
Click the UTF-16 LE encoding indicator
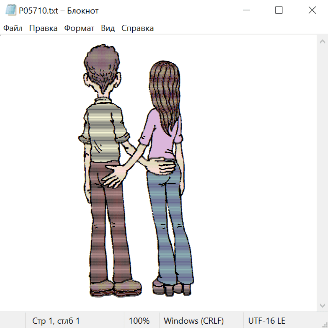(x=266, y=321)
